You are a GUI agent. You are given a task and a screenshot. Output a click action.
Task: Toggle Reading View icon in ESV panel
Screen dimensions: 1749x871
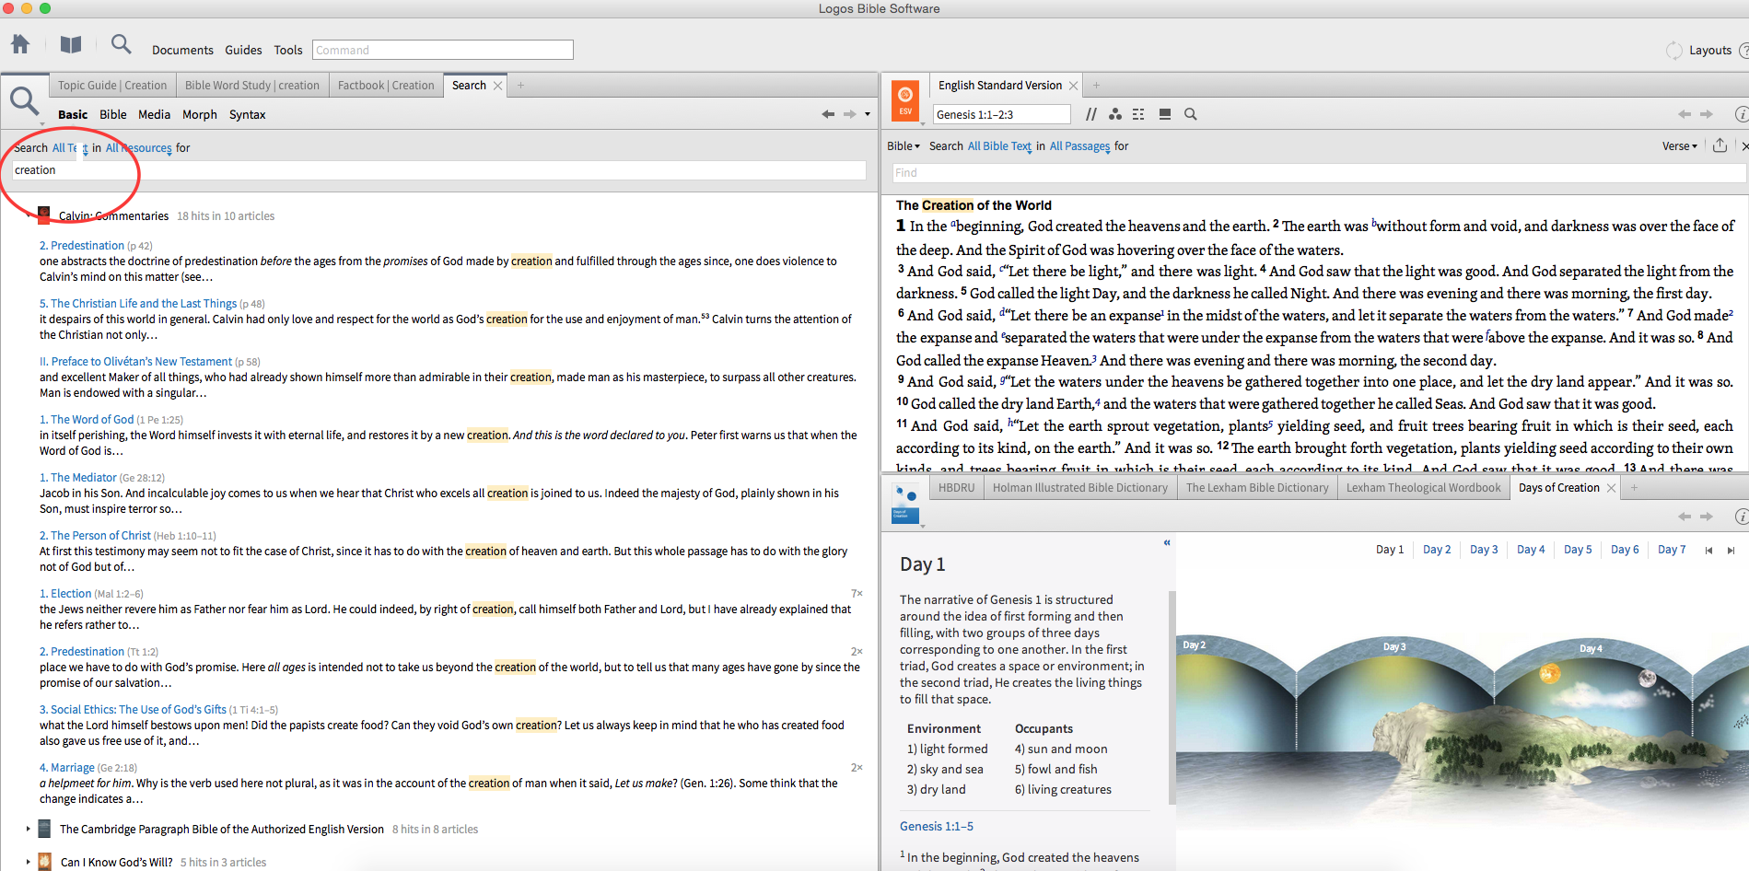pyautogui.click(x=1165, y=114)
